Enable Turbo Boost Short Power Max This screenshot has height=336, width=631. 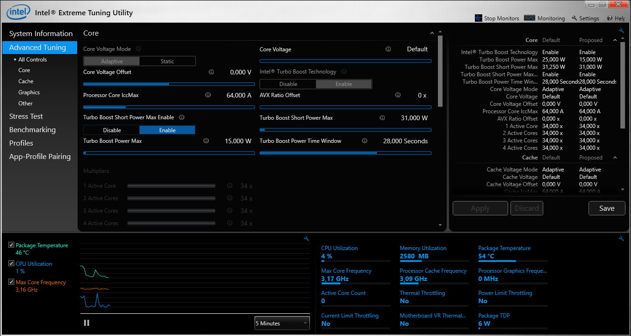point(167,130)
